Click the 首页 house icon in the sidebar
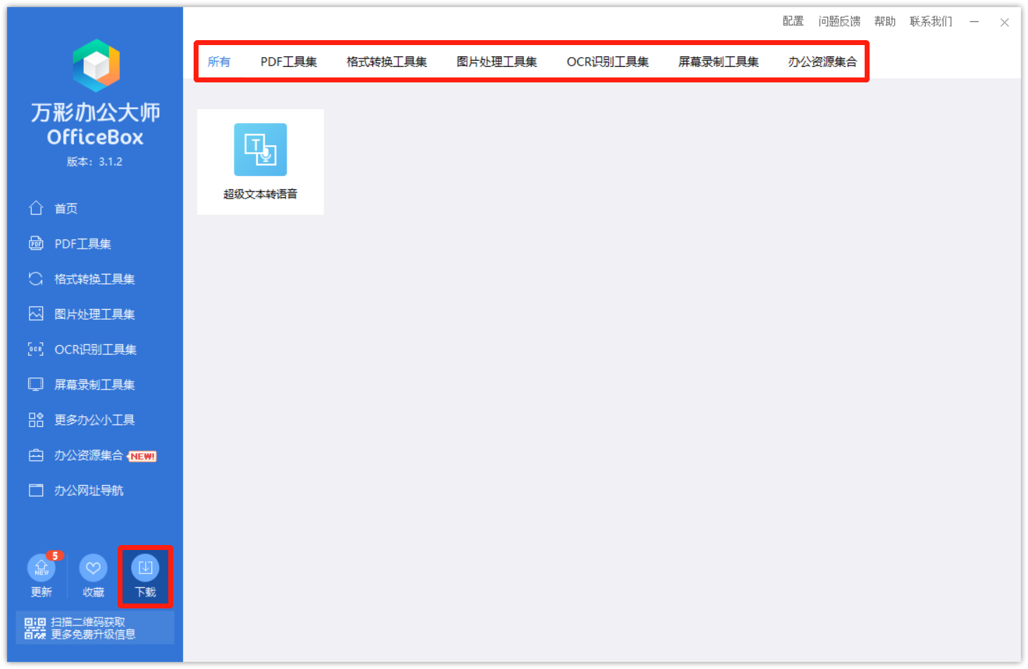 pos(36,208)
